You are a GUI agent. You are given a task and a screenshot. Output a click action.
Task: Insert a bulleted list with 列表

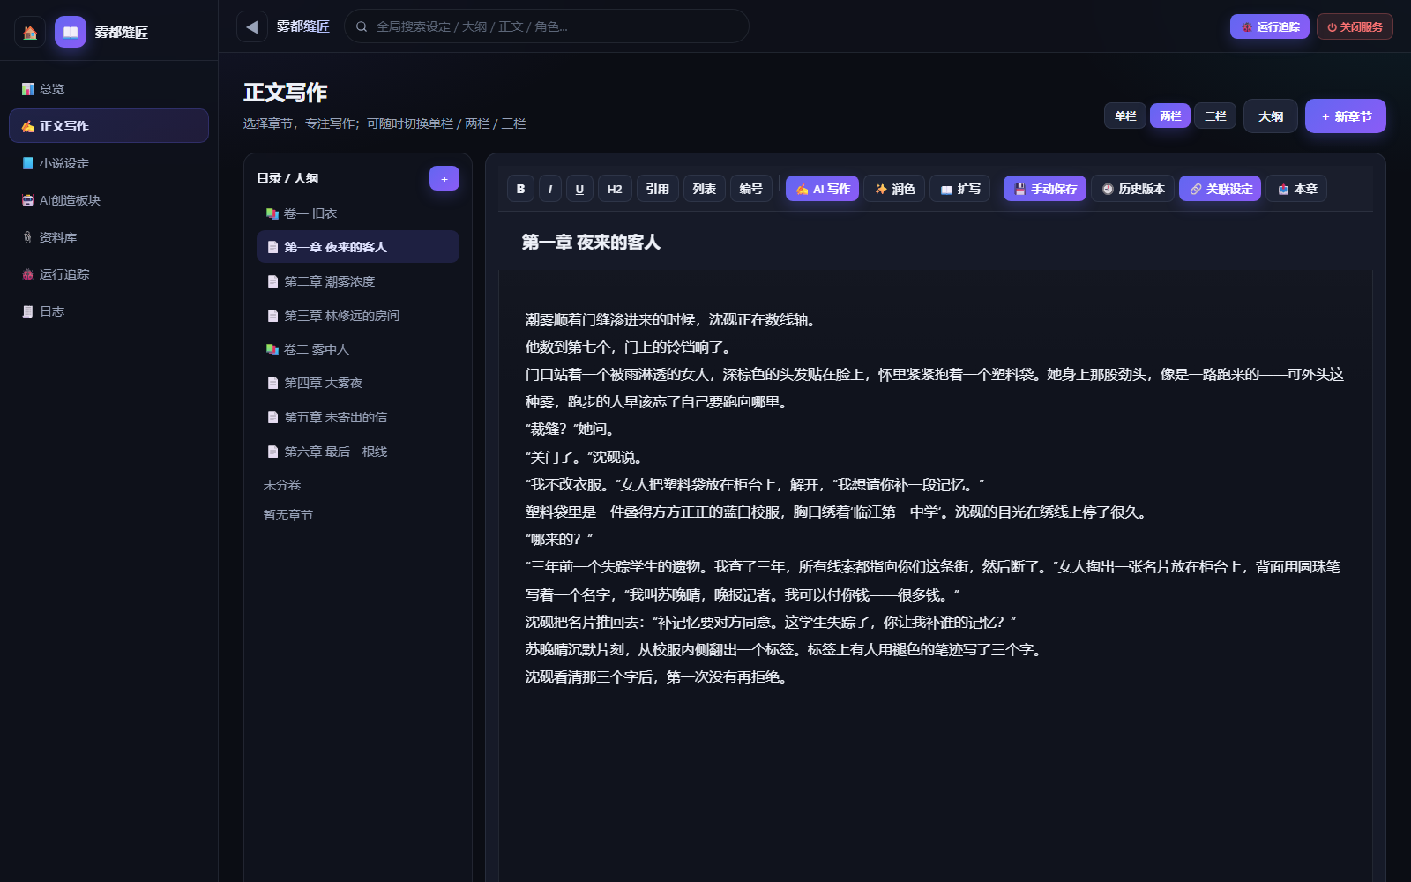(x=704, y=189)
